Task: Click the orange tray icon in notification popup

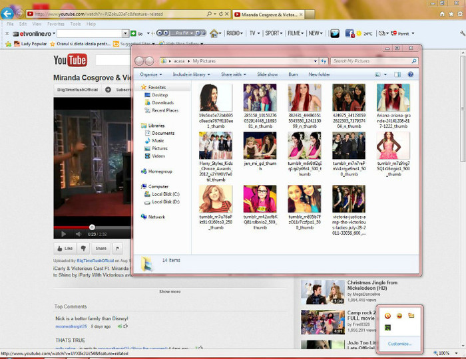Action: [x=387, y=316]
